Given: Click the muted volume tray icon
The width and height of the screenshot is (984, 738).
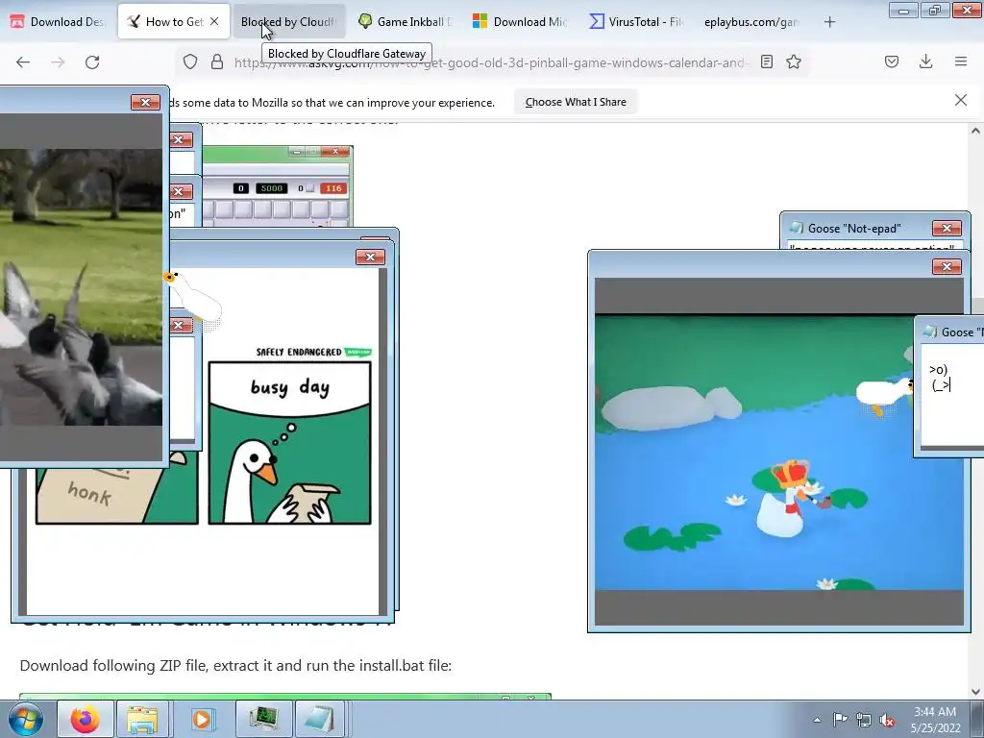Looking at the screenshot, I should [x=887, y=720].
